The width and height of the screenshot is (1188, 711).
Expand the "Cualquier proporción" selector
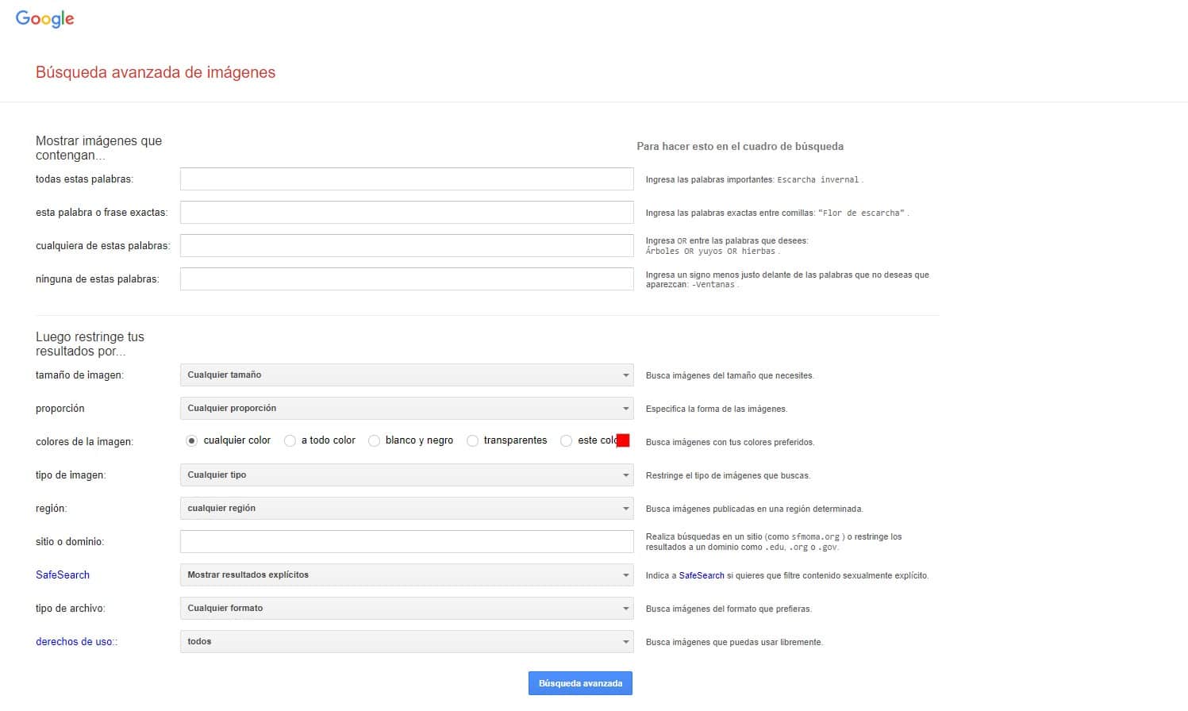click(x=406, y=408)
